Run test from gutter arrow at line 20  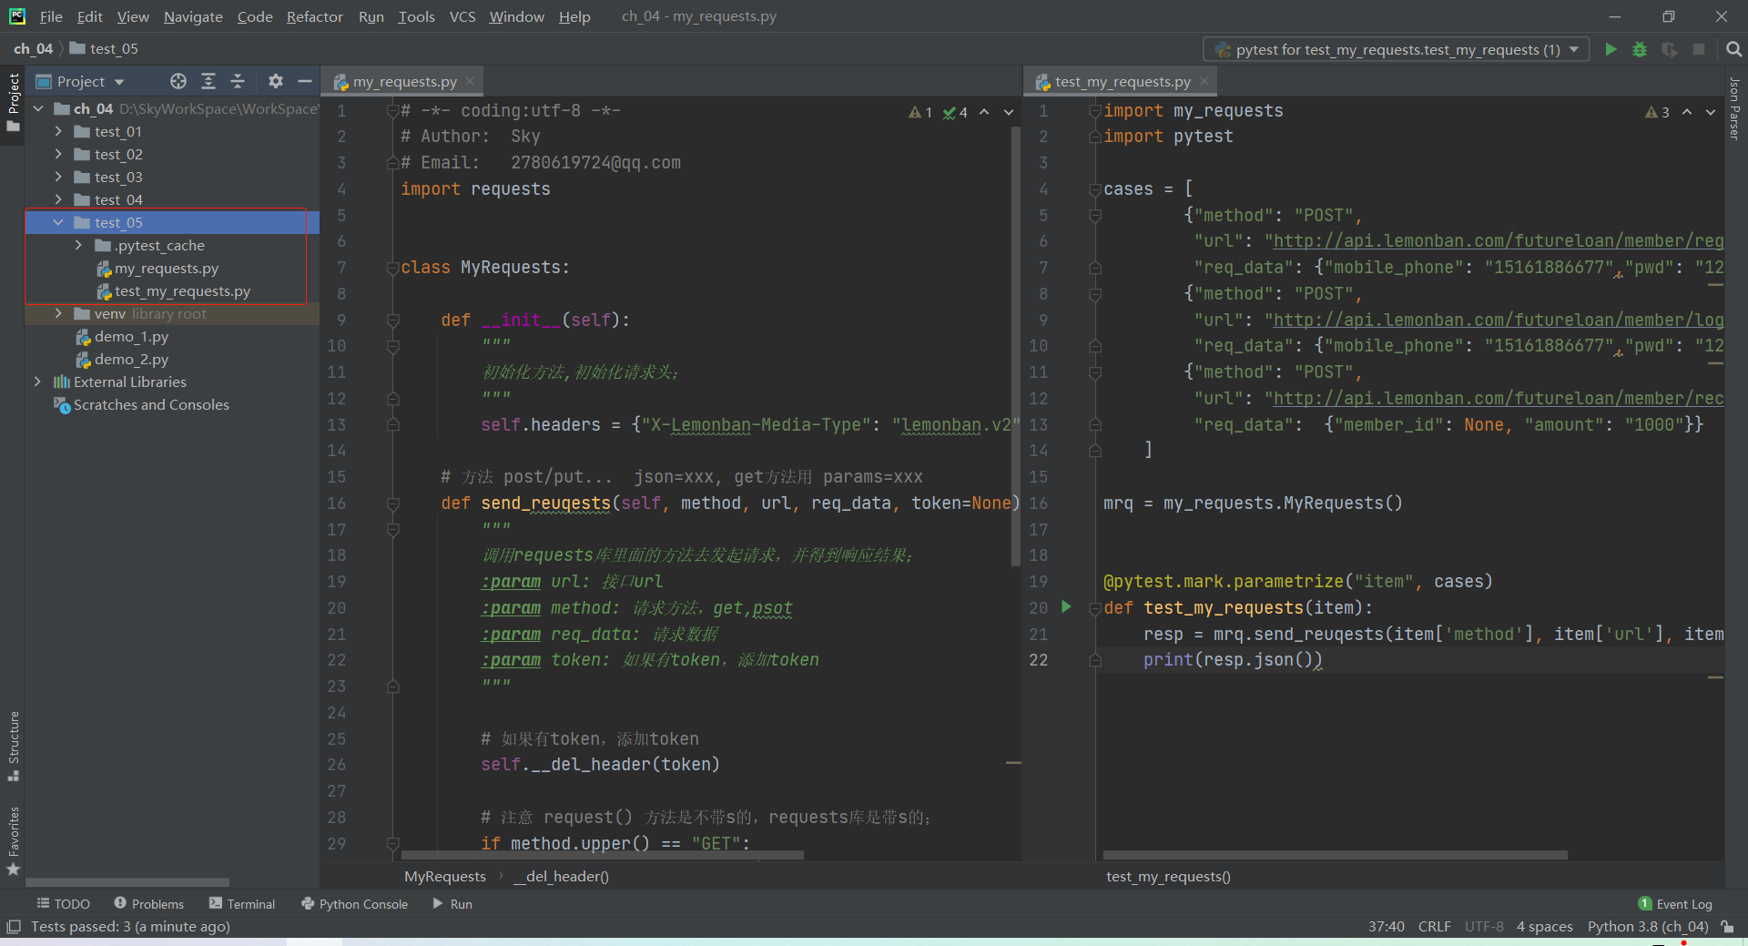point(1066,606)
